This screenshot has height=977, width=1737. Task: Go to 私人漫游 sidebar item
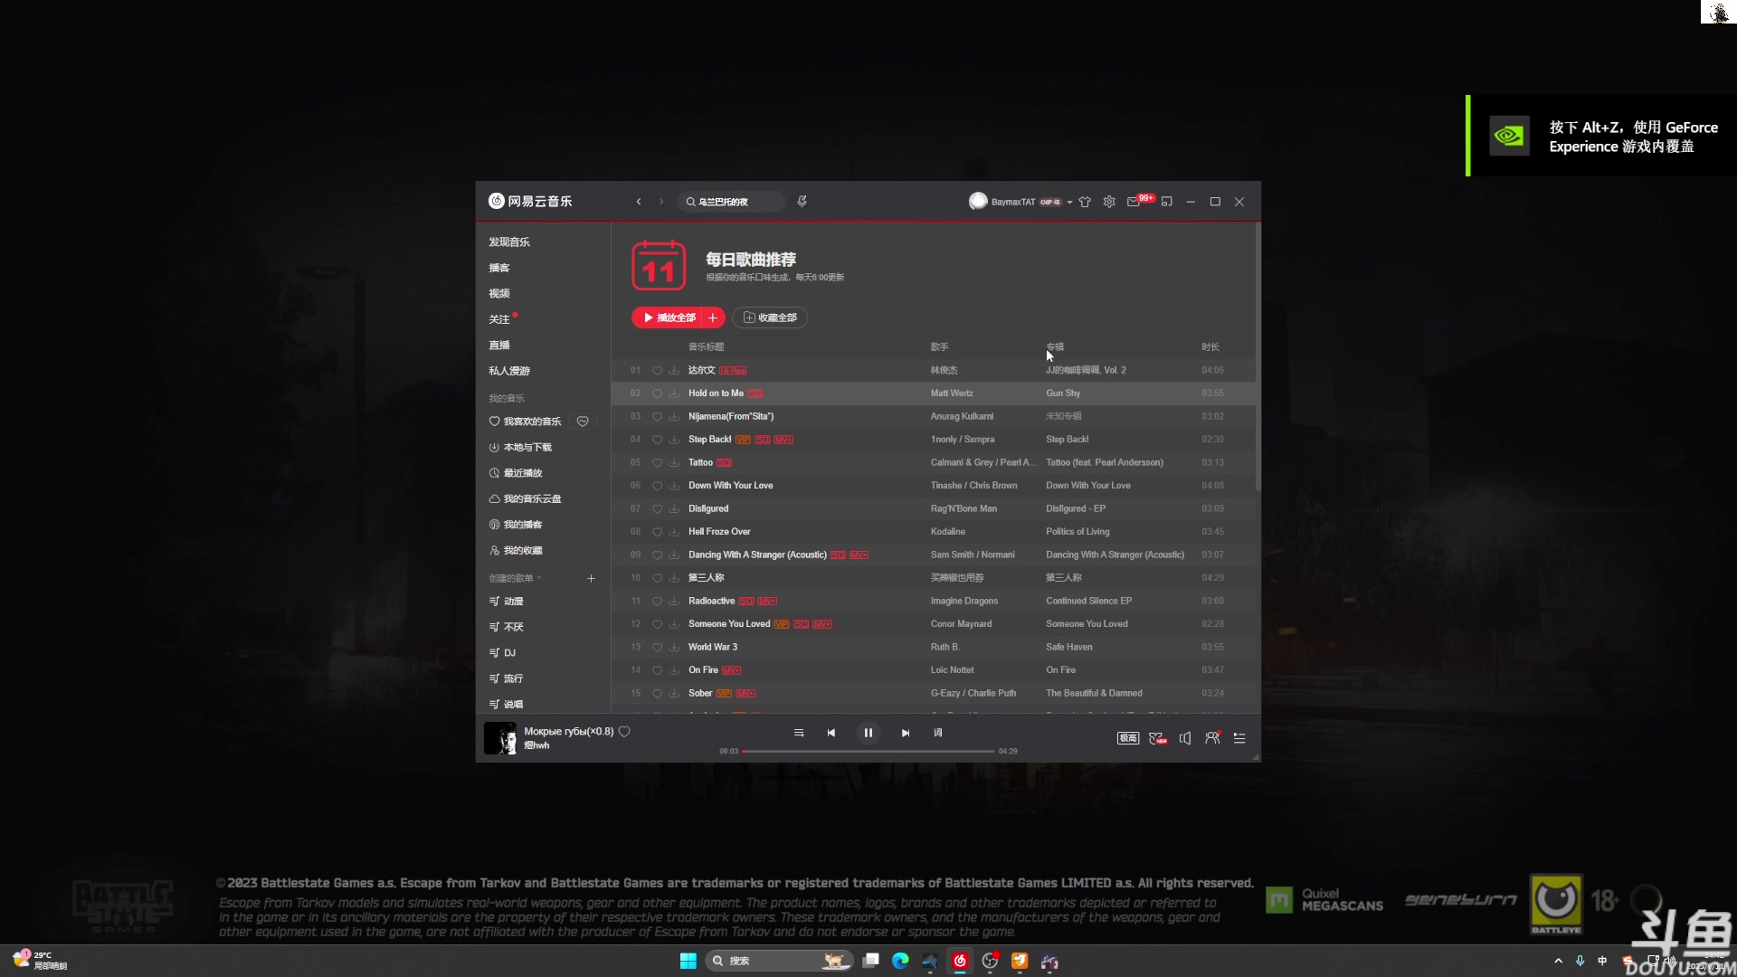pyautogui.click(x=509, y=371)
